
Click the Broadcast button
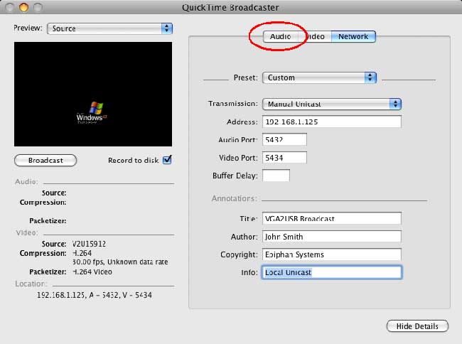[45, 161]
